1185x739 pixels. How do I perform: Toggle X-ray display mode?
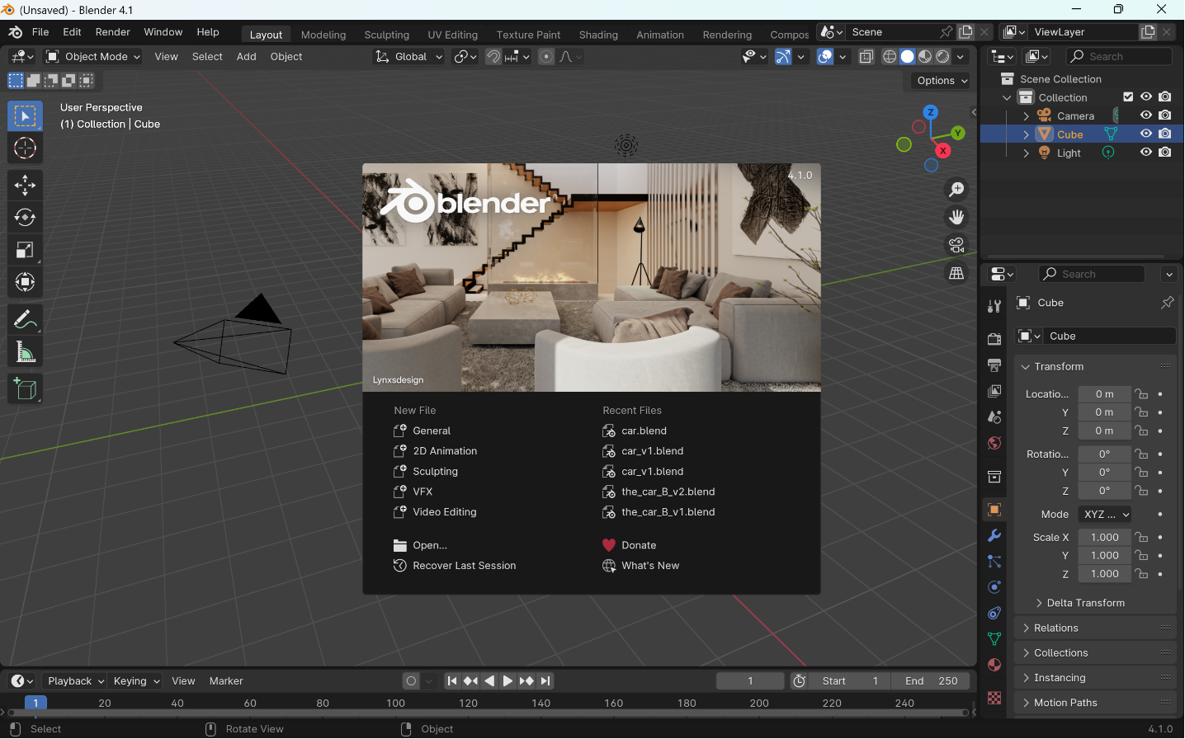click(x=866, y=57)
